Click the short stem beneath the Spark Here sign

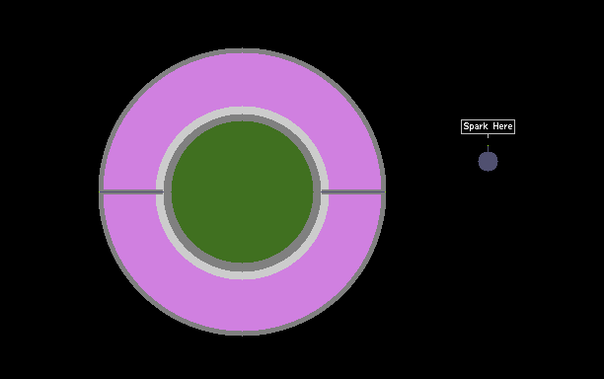(489, 136)
